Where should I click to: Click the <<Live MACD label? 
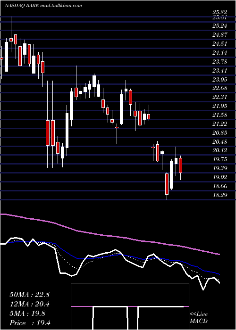pos(199,318)
